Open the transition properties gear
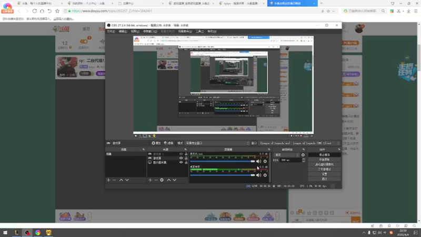421x237 pixels. (x=303, y=155)
